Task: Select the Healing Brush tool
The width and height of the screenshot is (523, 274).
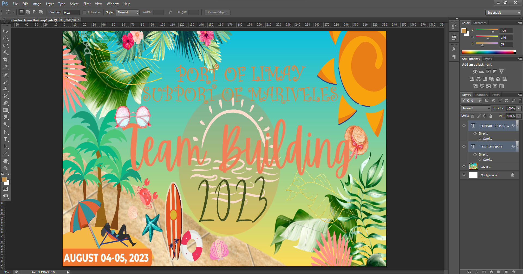Action: coord(5,75)
